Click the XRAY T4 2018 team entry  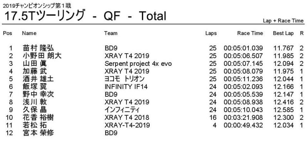[x=127, y=117]
